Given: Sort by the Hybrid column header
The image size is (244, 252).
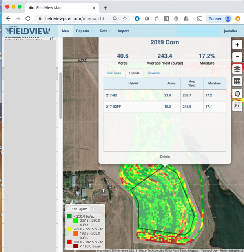Looking at the screenshot, I should point(133,83).
